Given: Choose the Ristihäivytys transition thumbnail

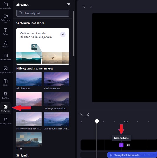Looking at the screenshot, I should click(29, 79).
